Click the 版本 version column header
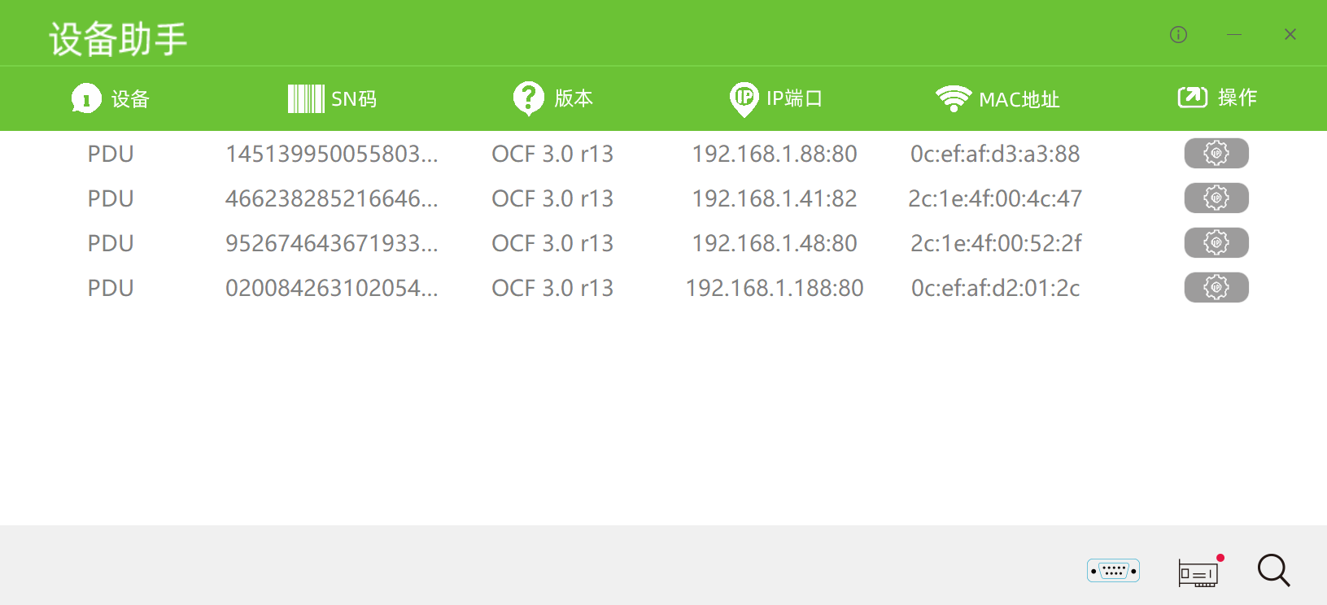 553,98
